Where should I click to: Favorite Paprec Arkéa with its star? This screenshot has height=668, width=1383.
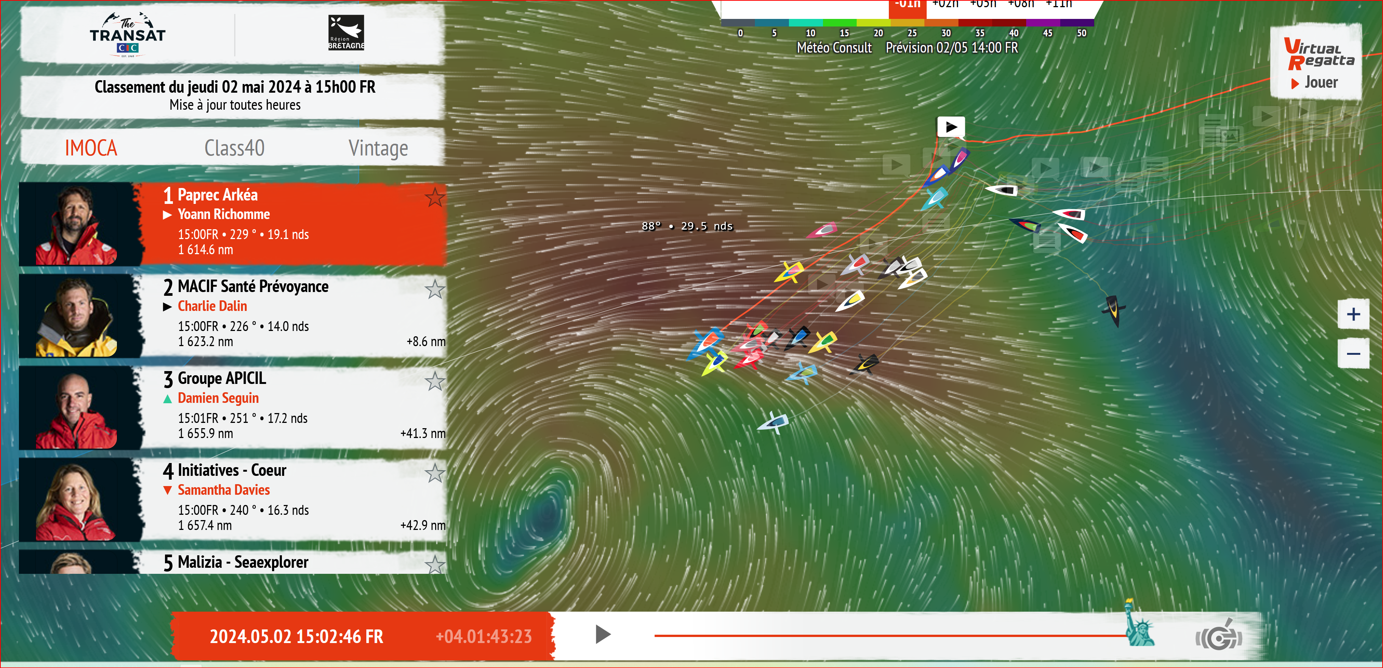pyautogui.click(x=435, y=197)
